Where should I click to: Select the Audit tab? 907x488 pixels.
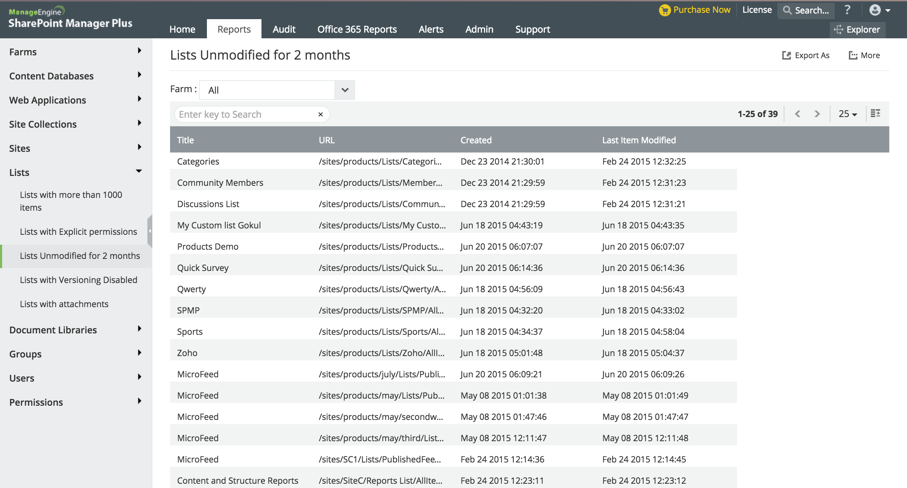[x=284, y=29]
